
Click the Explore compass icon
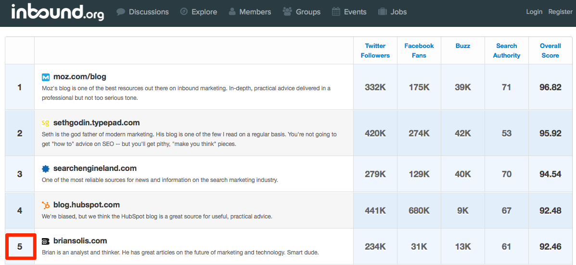tap(184, 12)
